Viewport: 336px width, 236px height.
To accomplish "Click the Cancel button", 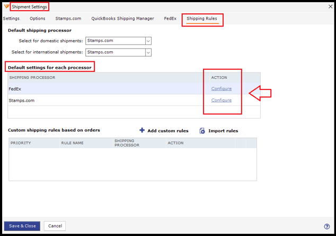I will point(55,226).
